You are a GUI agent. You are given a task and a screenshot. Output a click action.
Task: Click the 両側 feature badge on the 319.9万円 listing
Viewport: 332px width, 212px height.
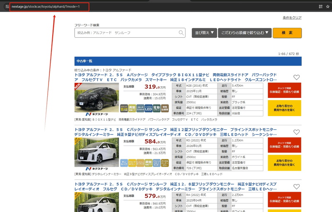point(132,108)
